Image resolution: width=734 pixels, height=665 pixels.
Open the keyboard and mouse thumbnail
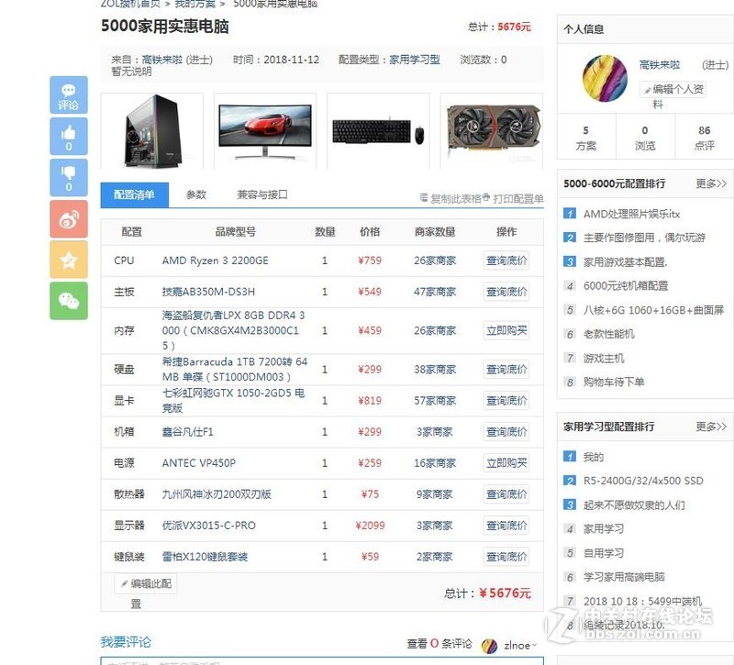pos(378,131)
